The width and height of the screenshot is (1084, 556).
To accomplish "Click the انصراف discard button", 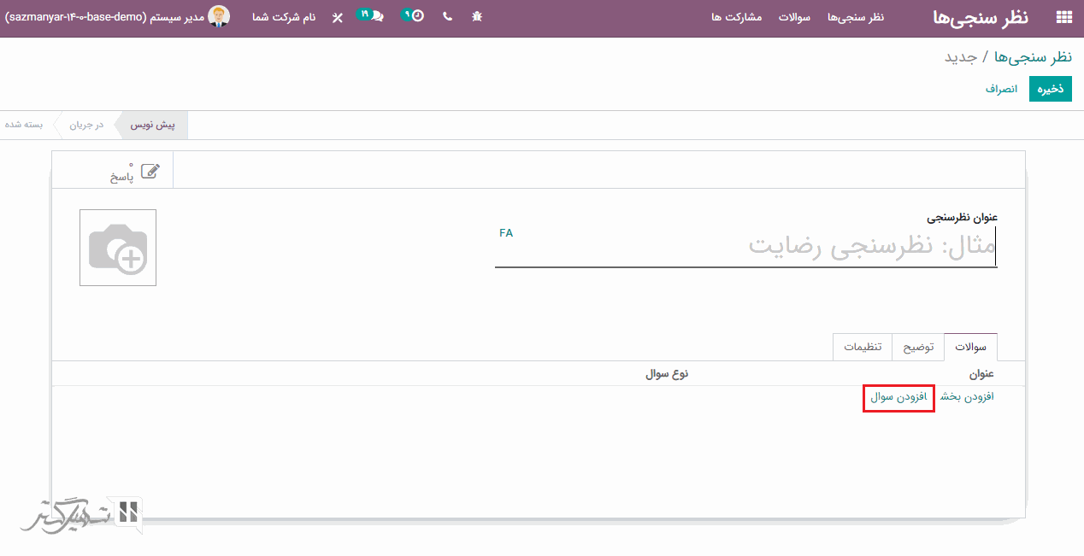I will click(x=1001, y=89).
